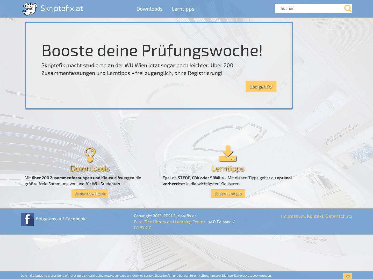373x279 pixels.
Task: Click the Los geht's! button
Action: coord(261,86)
